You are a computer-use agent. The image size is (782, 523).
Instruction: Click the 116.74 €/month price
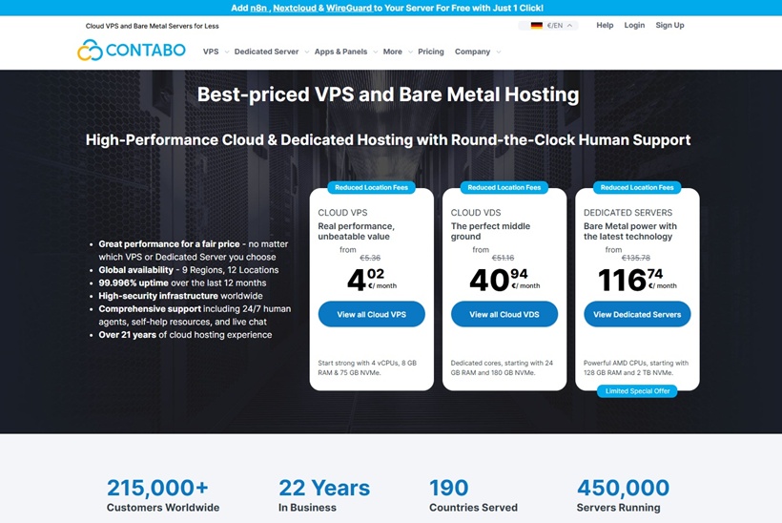tap(637, 280)
